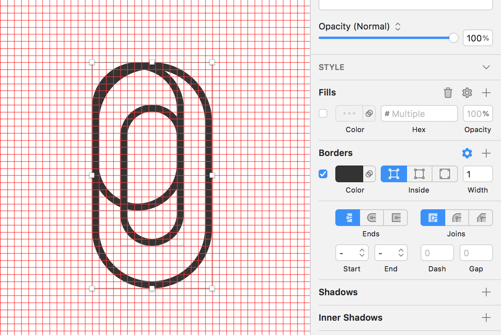The width and height of the screenshot is (501, 335).
Task: Click the opacity slider knob
Action: point(454,38)
